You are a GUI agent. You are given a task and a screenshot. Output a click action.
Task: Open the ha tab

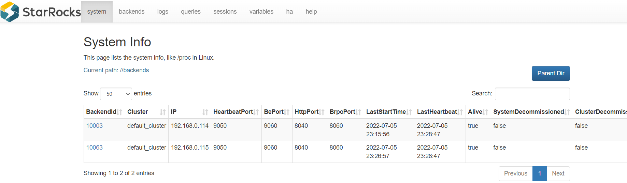tap(289, 12)
